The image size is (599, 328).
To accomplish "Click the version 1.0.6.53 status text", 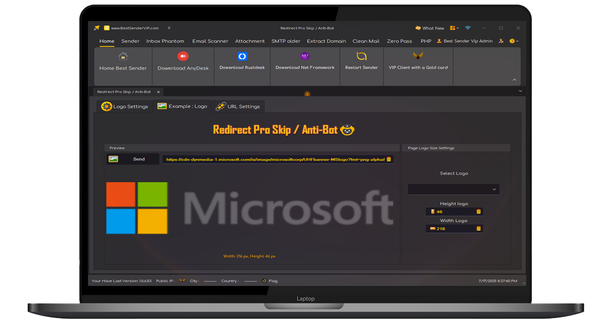I will [122, 281].
